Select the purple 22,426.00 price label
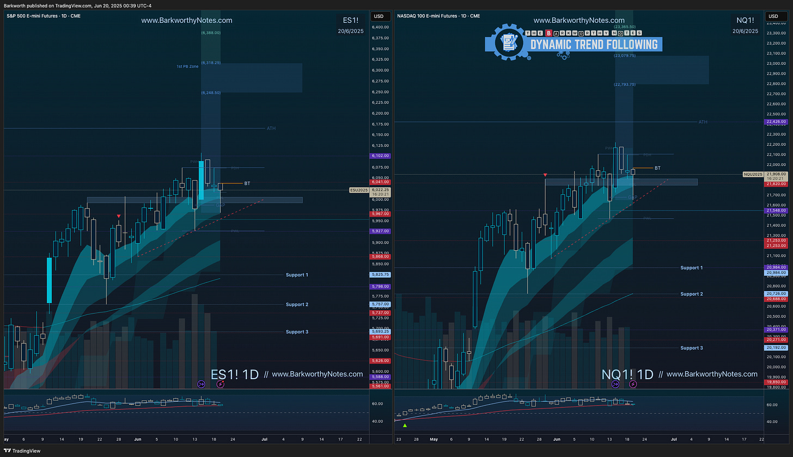 [x=776, y=122]
